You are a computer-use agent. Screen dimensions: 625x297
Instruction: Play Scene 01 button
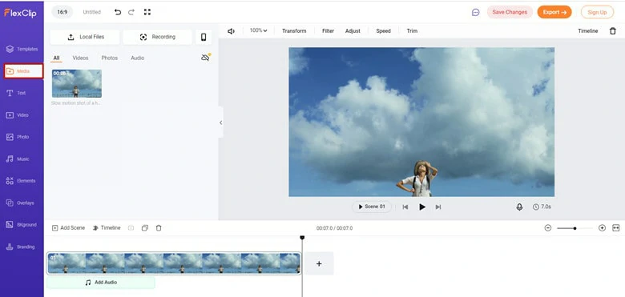point(372,207)
